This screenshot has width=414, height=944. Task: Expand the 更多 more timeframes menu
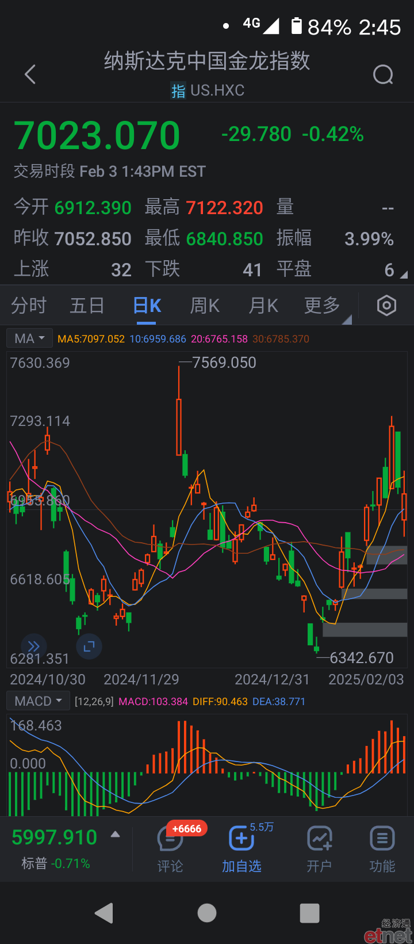[x=323, y=306]
